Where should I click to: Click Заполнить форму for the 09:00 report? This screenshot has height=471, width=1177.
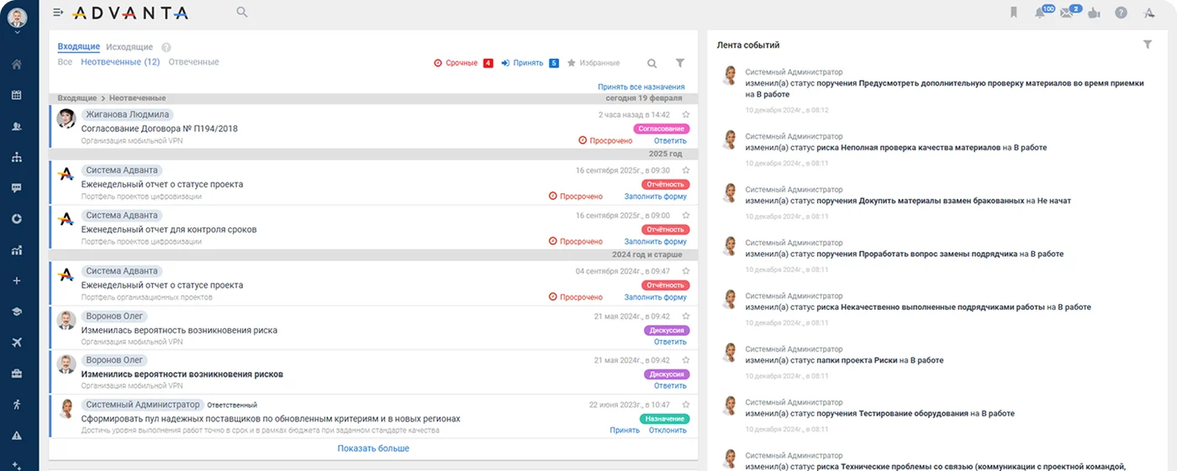tap(655, 242)
